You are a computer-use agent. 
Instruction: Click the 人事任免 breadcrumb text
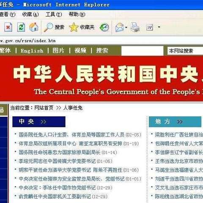(73, 108)
